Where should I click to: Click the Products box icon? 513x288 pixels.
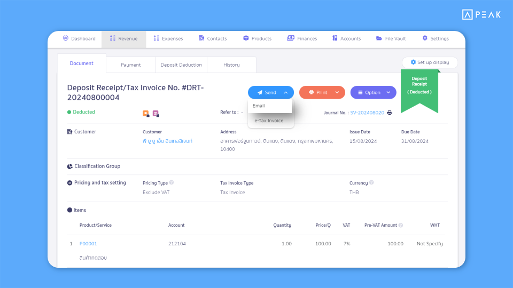tap(246, 38)
